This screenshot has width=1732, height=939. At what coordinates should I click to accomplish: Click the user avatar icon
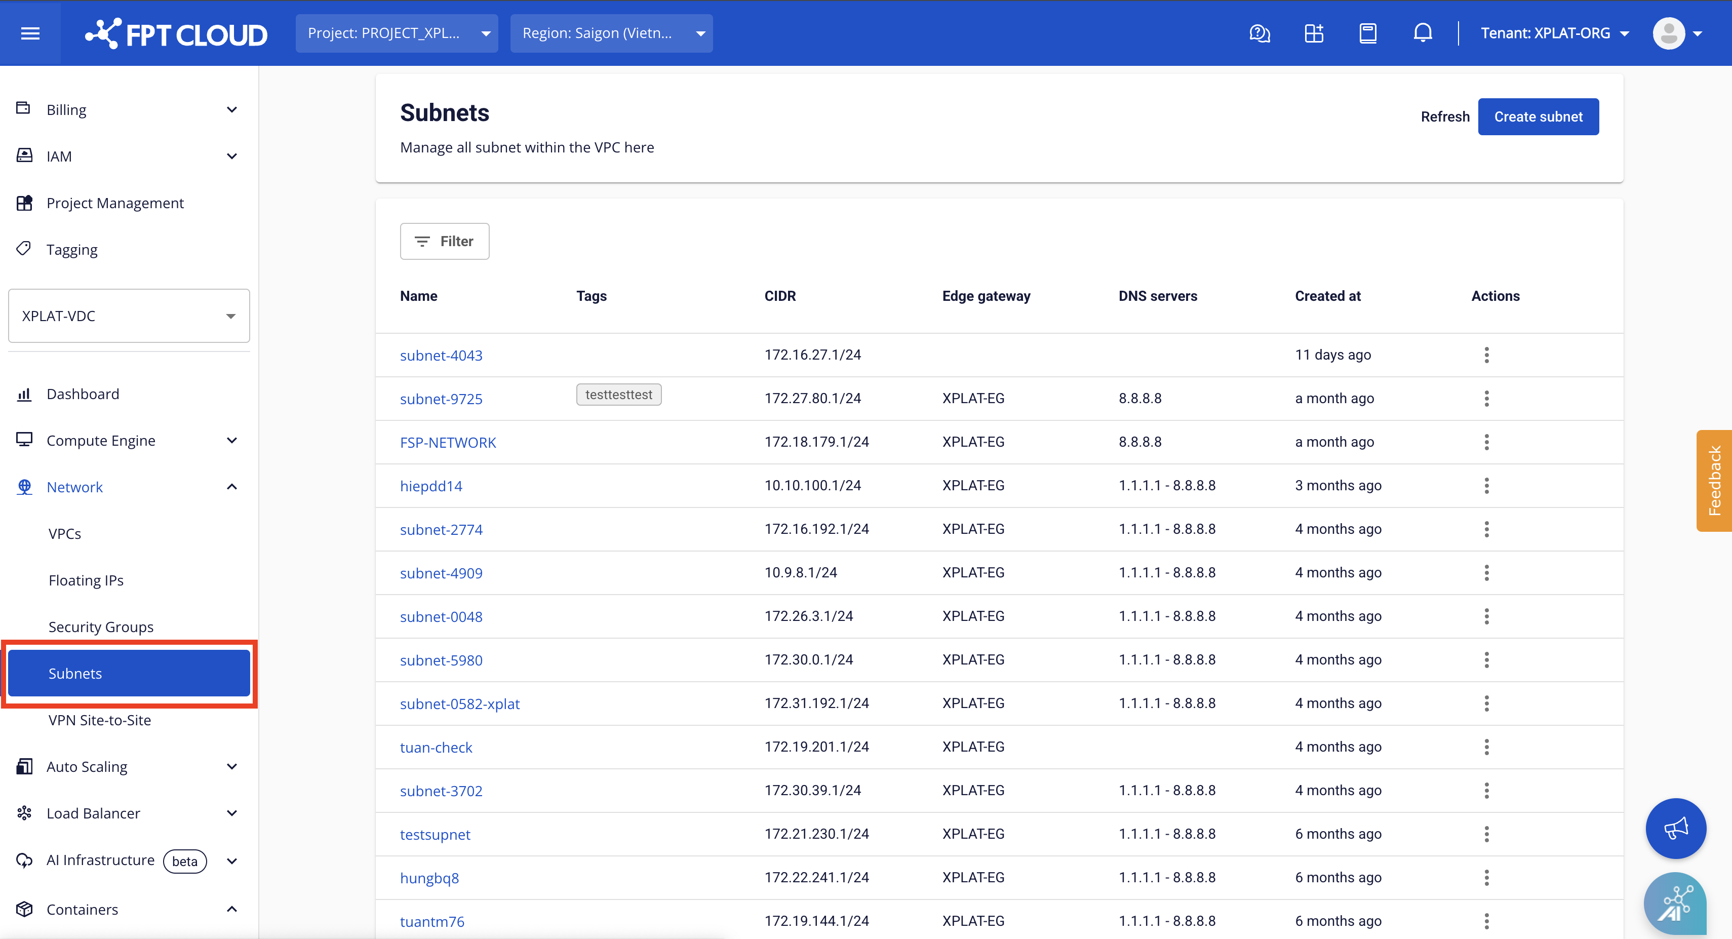point(1669,33)
